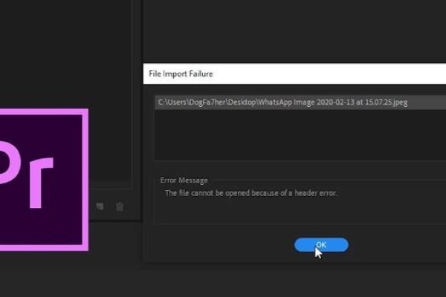Viewport: 446px width, 297px height.
Task: Click the New Item icon in Project panel
Action: (x=99, y=207)
